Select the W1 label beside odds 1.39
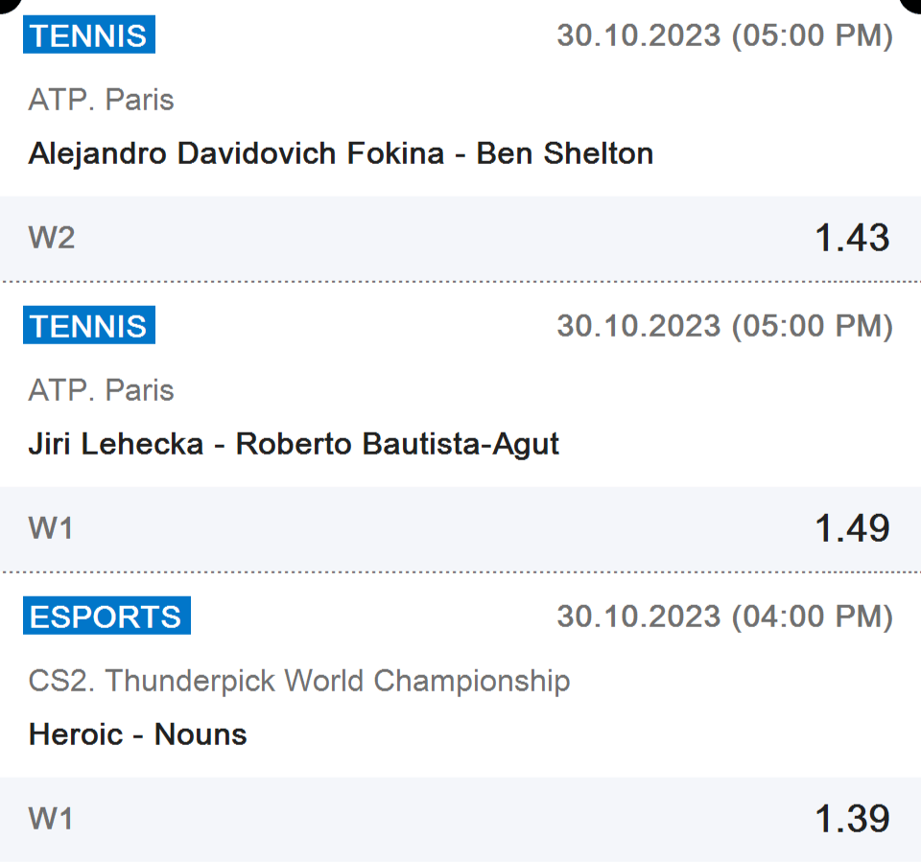921x862 pixels. pyautogui.click(x=52, y=819)
